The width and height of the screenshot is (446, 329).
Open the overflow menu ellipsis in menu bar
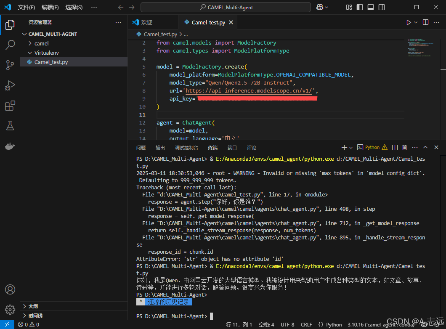tap(94, 8)
